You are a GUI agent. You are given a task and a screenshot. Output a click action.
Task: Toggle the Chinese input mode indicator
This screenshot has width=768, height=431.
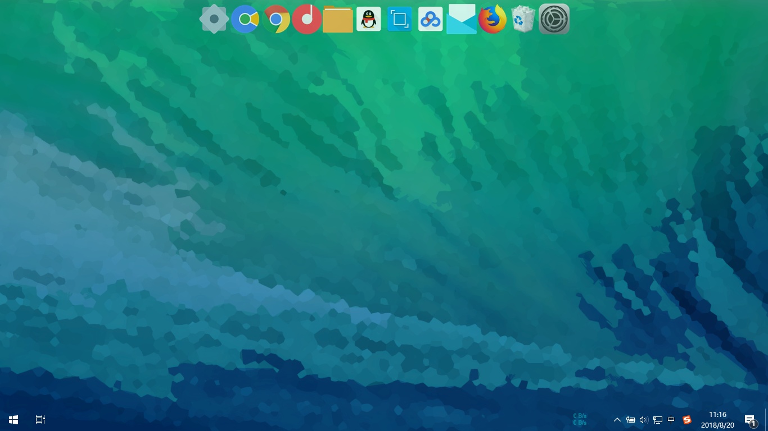pos(671,420)
